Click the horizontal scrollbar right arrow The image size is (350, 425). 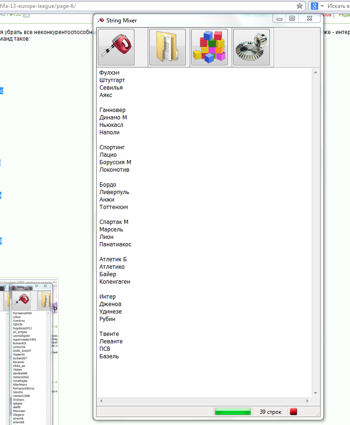(308, 401)
